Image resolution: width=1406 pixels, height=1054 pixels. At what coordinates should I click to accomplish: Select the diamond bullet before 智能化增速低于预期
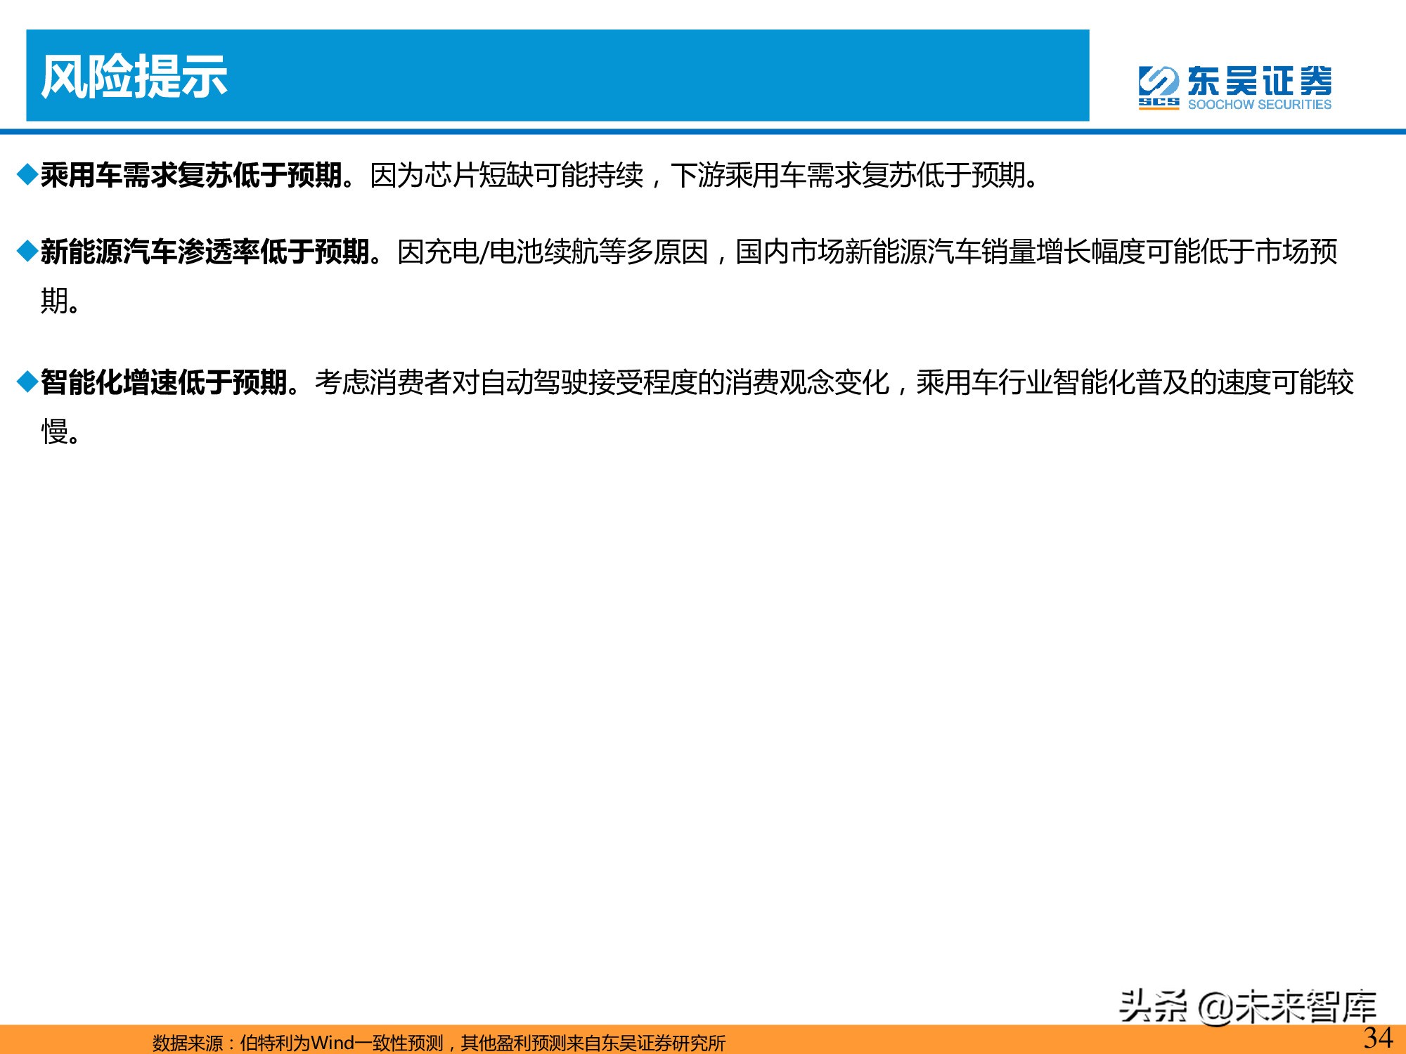tap(29, 380)
